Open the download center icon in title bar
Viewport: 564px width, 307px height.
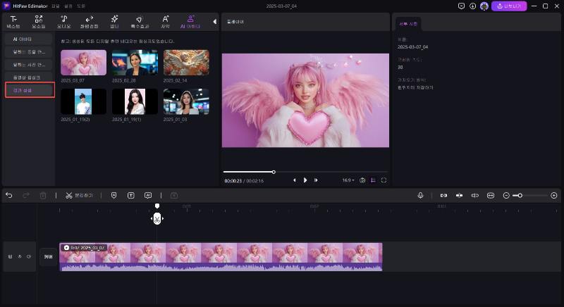pyautogui.click(x=472, y=6)
